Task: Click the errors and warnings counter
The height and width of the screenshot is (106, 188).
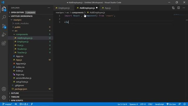Action: pos(24,104)
